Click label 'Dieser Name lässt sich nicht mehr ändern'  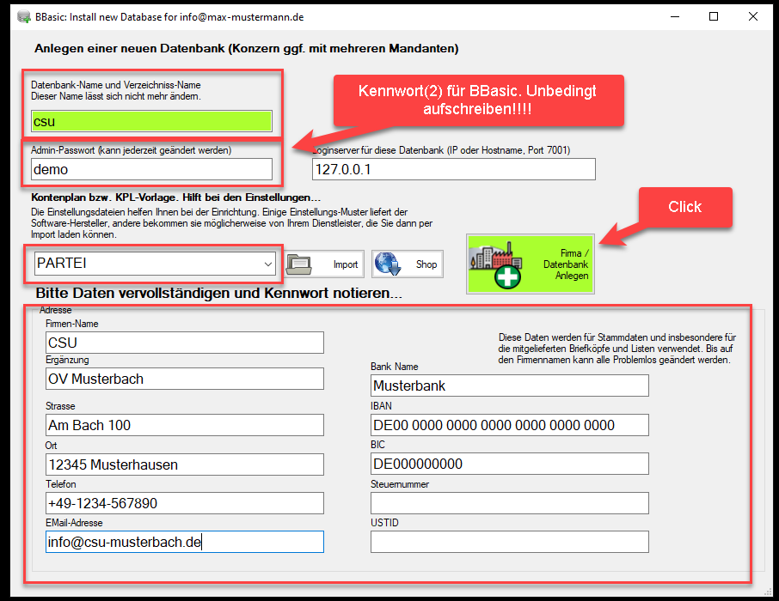(x=116, y=96)
